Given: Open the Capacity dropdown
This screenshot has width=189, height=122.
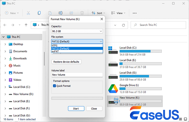Looking at the screenshot, I should pyautogui.click(x=77, y=31).
